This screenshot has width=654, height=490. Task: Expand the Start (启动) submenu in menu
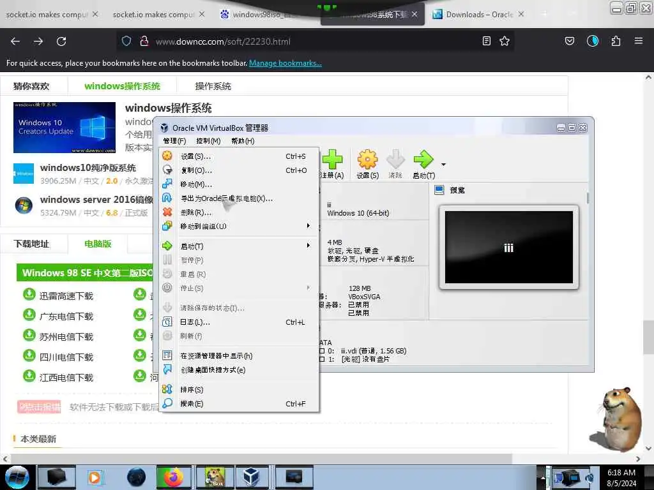pos(240,246)
